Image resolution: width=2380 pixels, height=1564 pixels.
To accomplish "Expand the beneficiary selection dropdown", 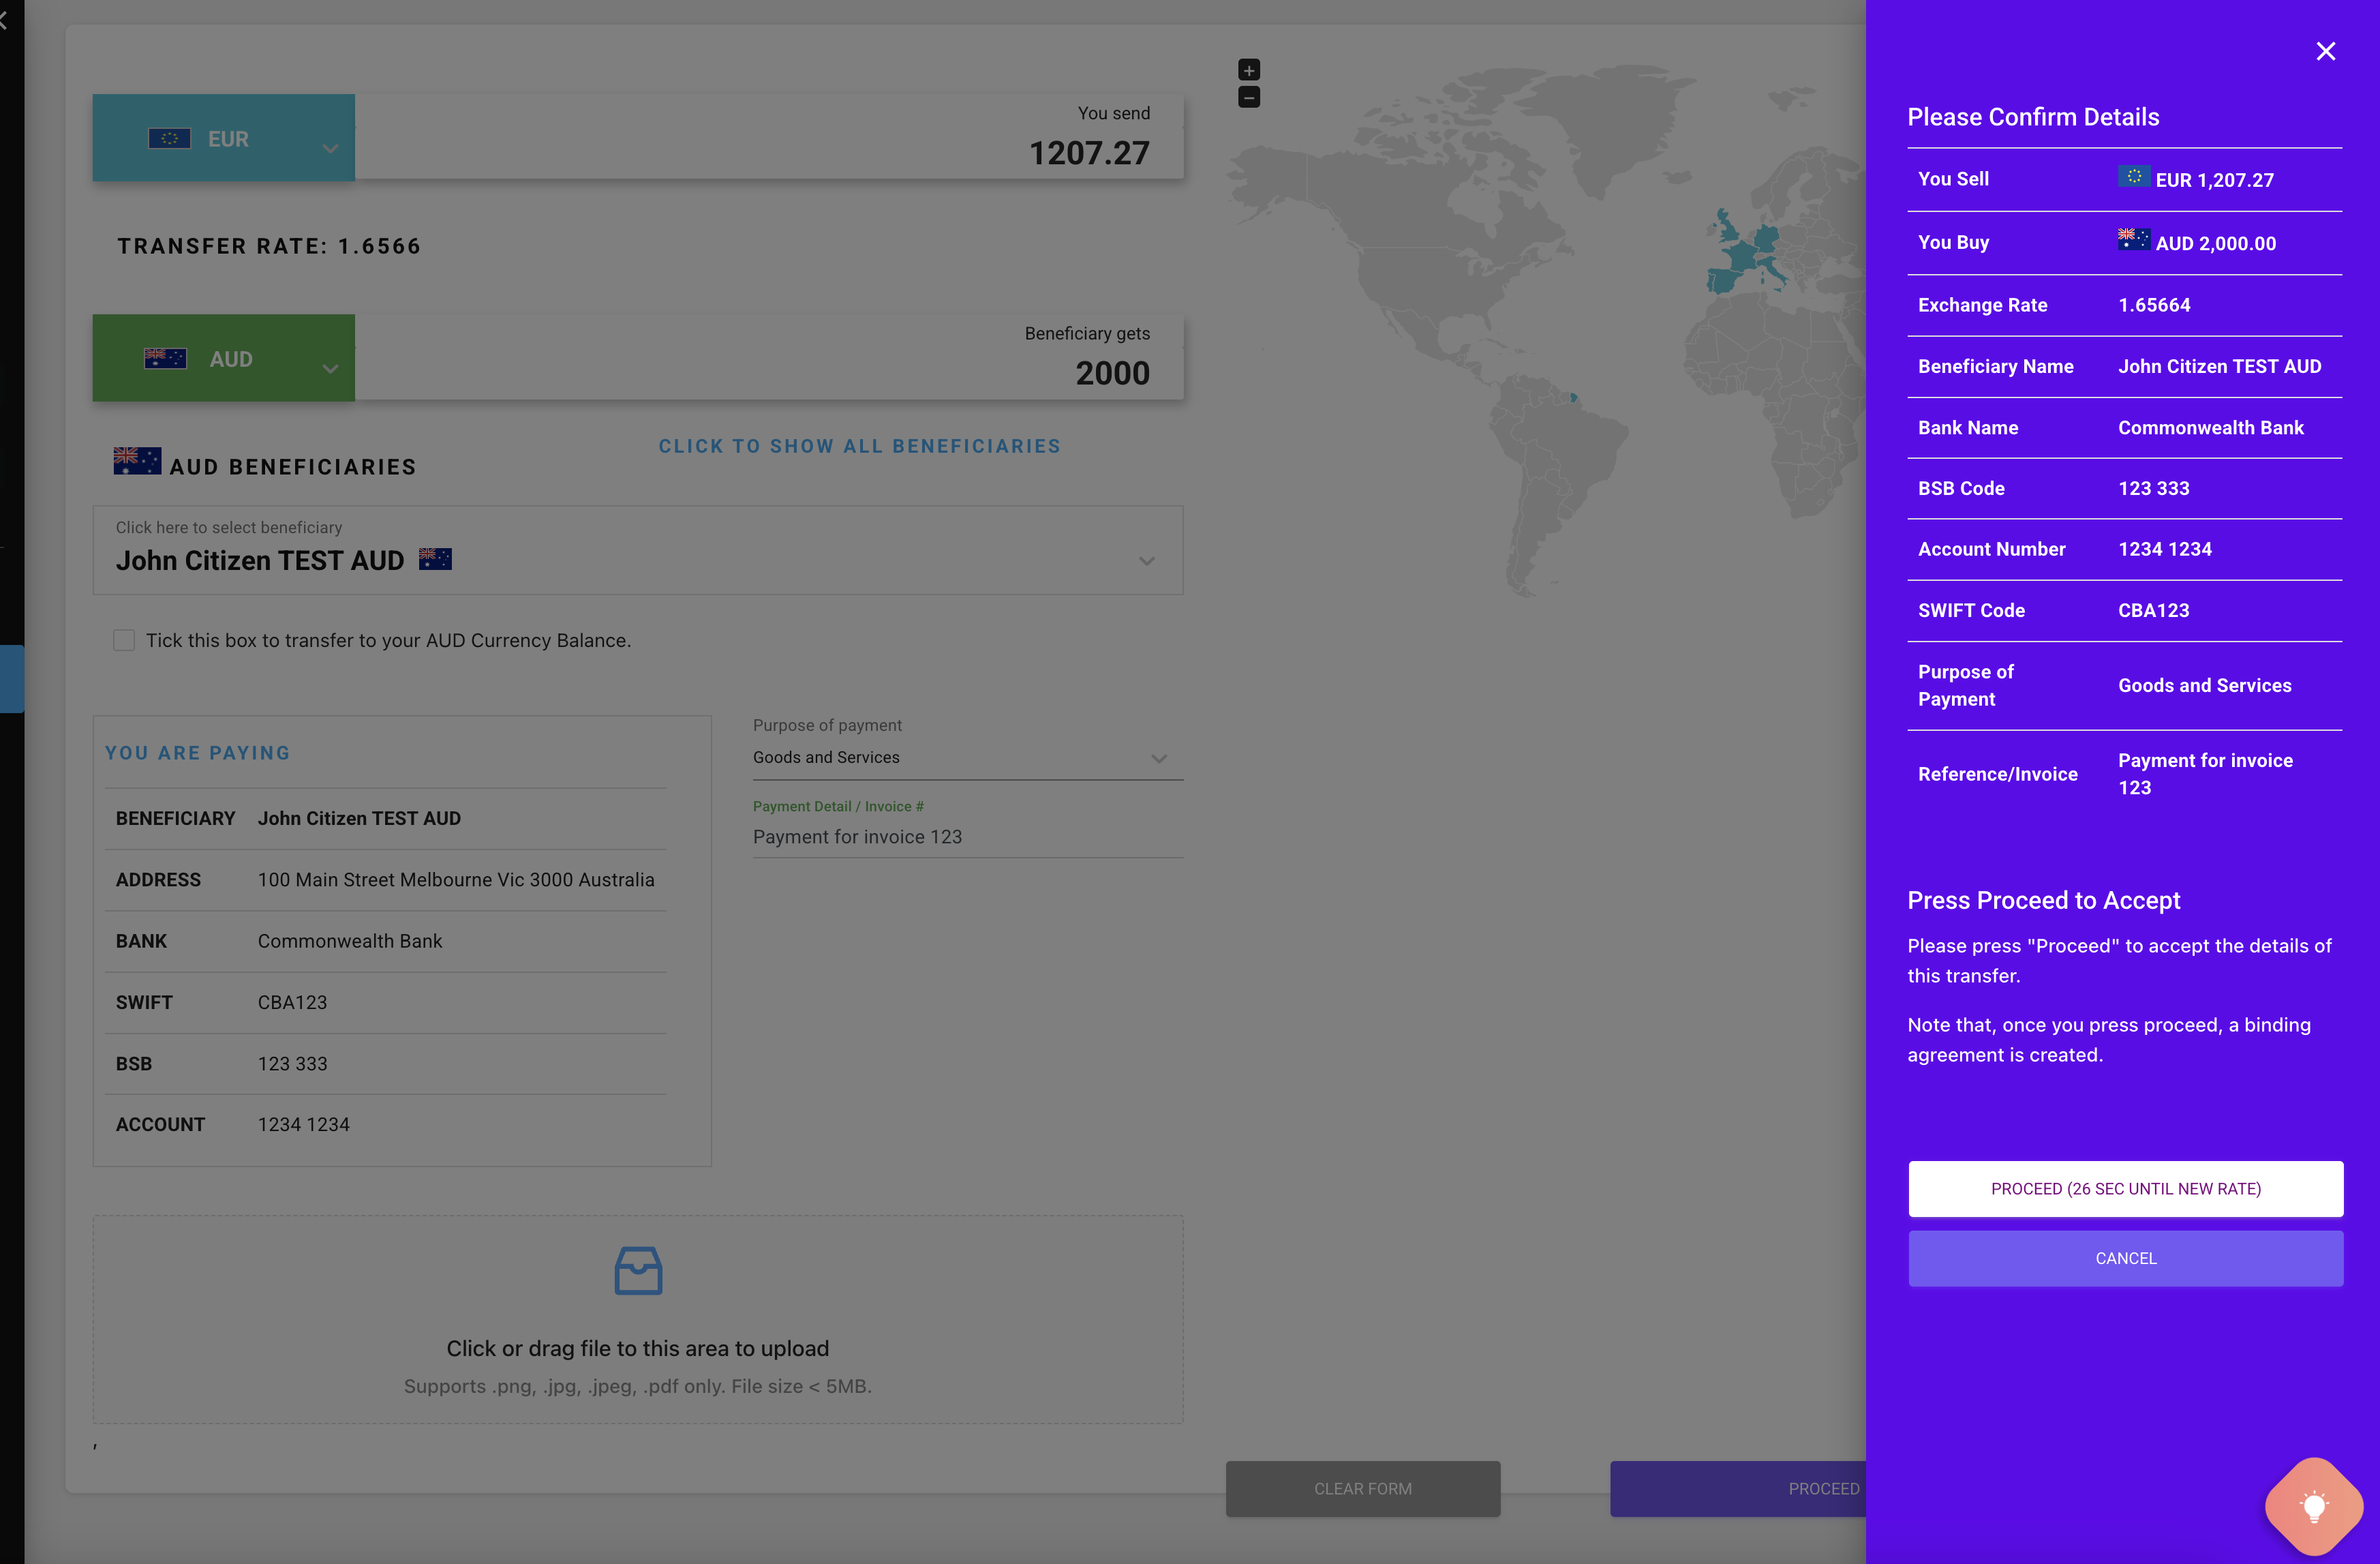I will coord(1147,560).
